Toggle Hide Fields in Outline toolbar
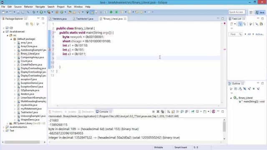The image size is (267, 150). click(244, 89)
